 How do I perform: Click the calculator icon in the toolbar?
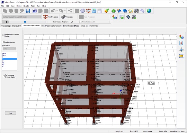(94, 11)
